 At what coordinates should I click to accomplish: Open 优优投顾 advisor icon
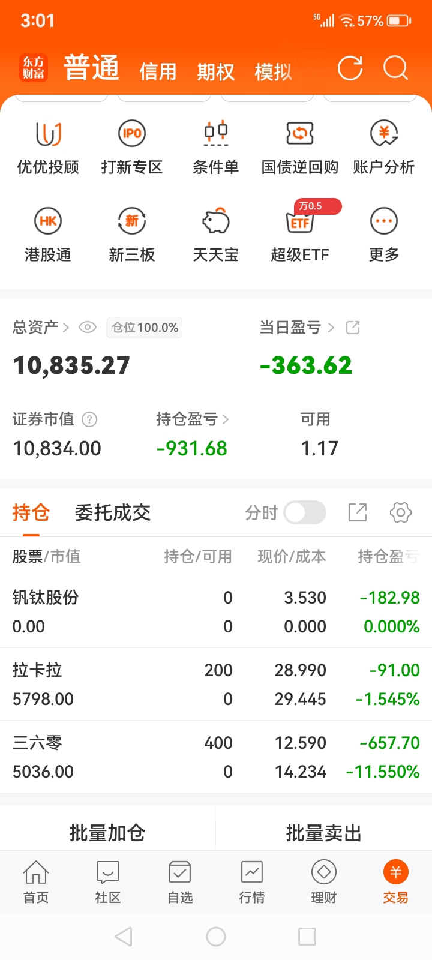coord(48,133)
